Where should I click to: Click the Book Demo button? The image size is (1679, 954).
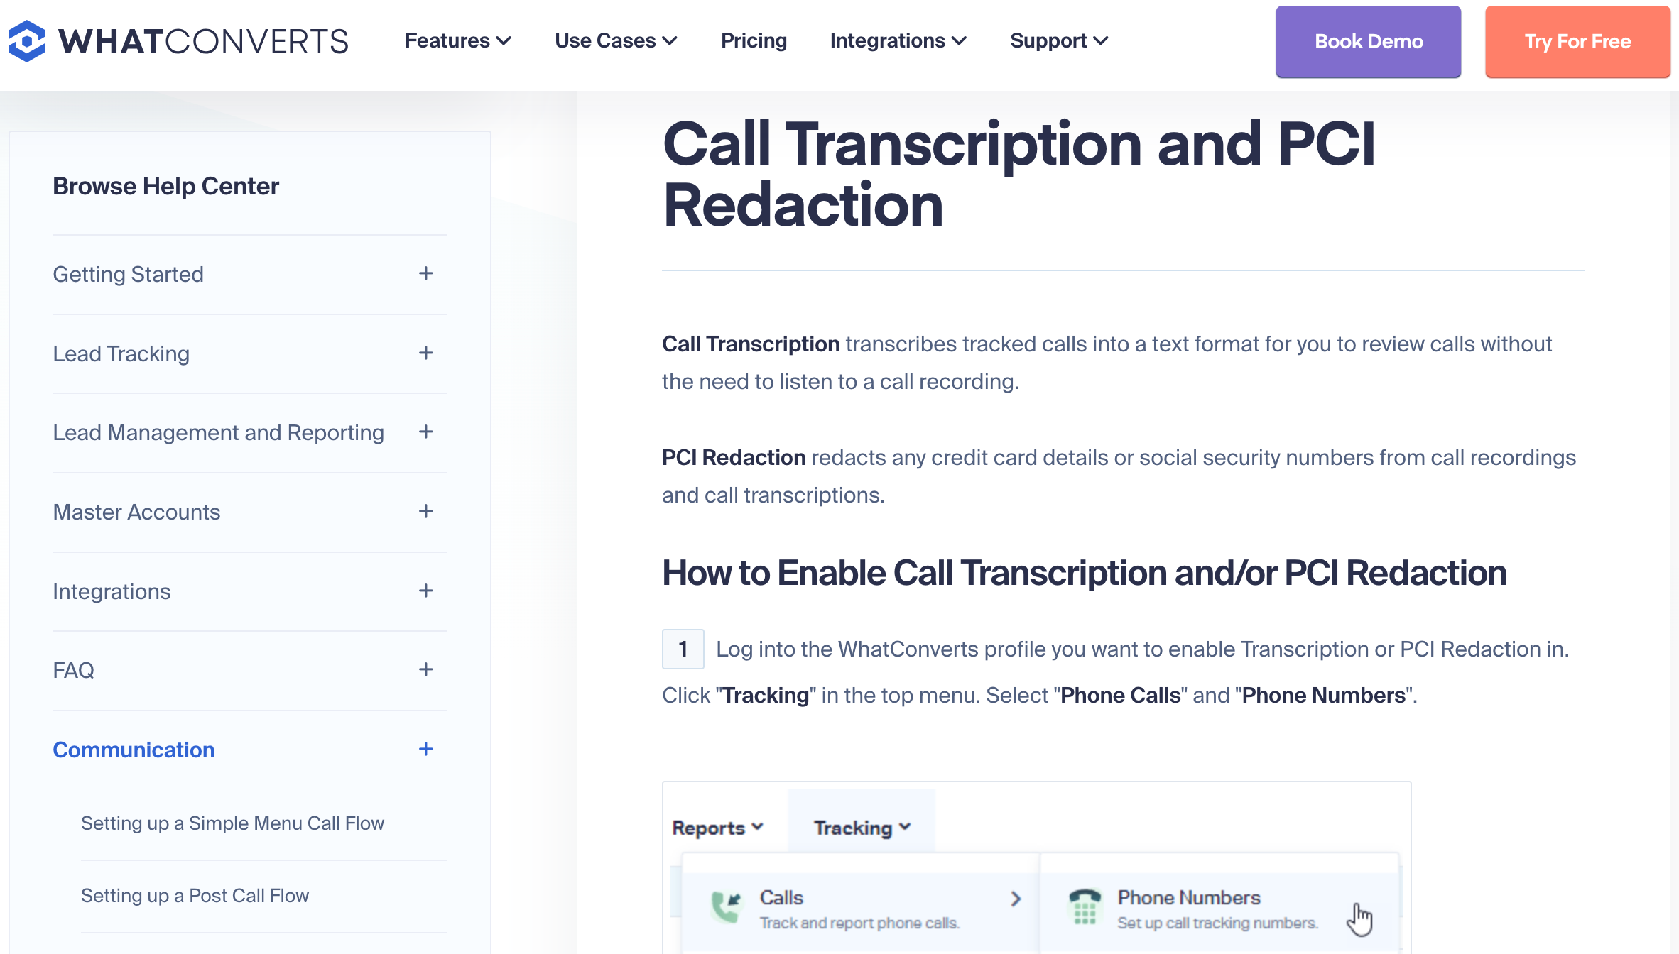click(1368, 41)
